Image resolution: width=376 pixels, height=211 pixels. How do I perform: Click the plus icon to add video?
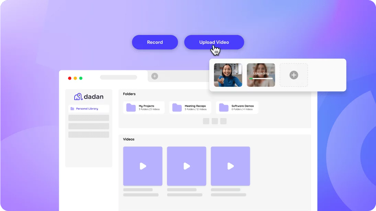point(294,75)
